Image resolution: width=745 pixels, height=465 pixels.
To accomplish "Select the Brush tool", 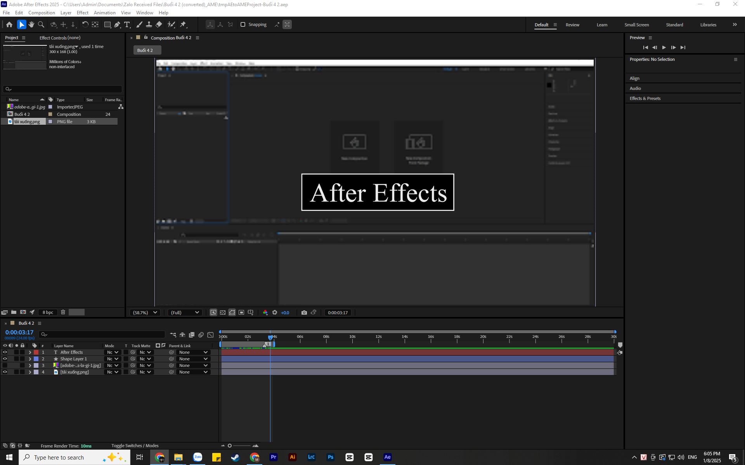I will pos(139,24).
